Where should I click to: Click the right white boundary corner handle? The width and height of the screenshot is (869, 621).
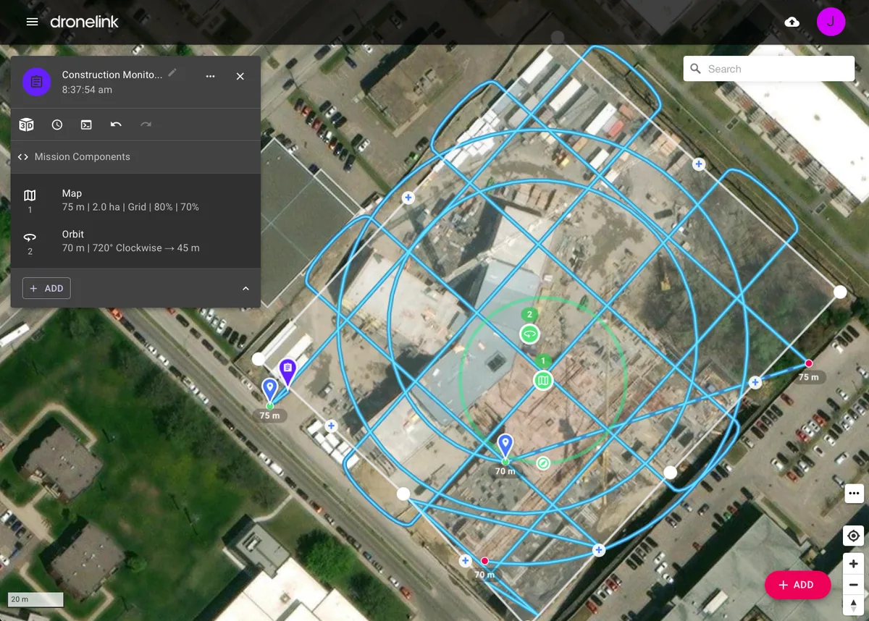tap(840, 292)
